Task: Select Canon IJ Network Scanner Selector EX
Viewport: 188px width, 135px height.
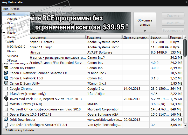Action: point(93,73)
